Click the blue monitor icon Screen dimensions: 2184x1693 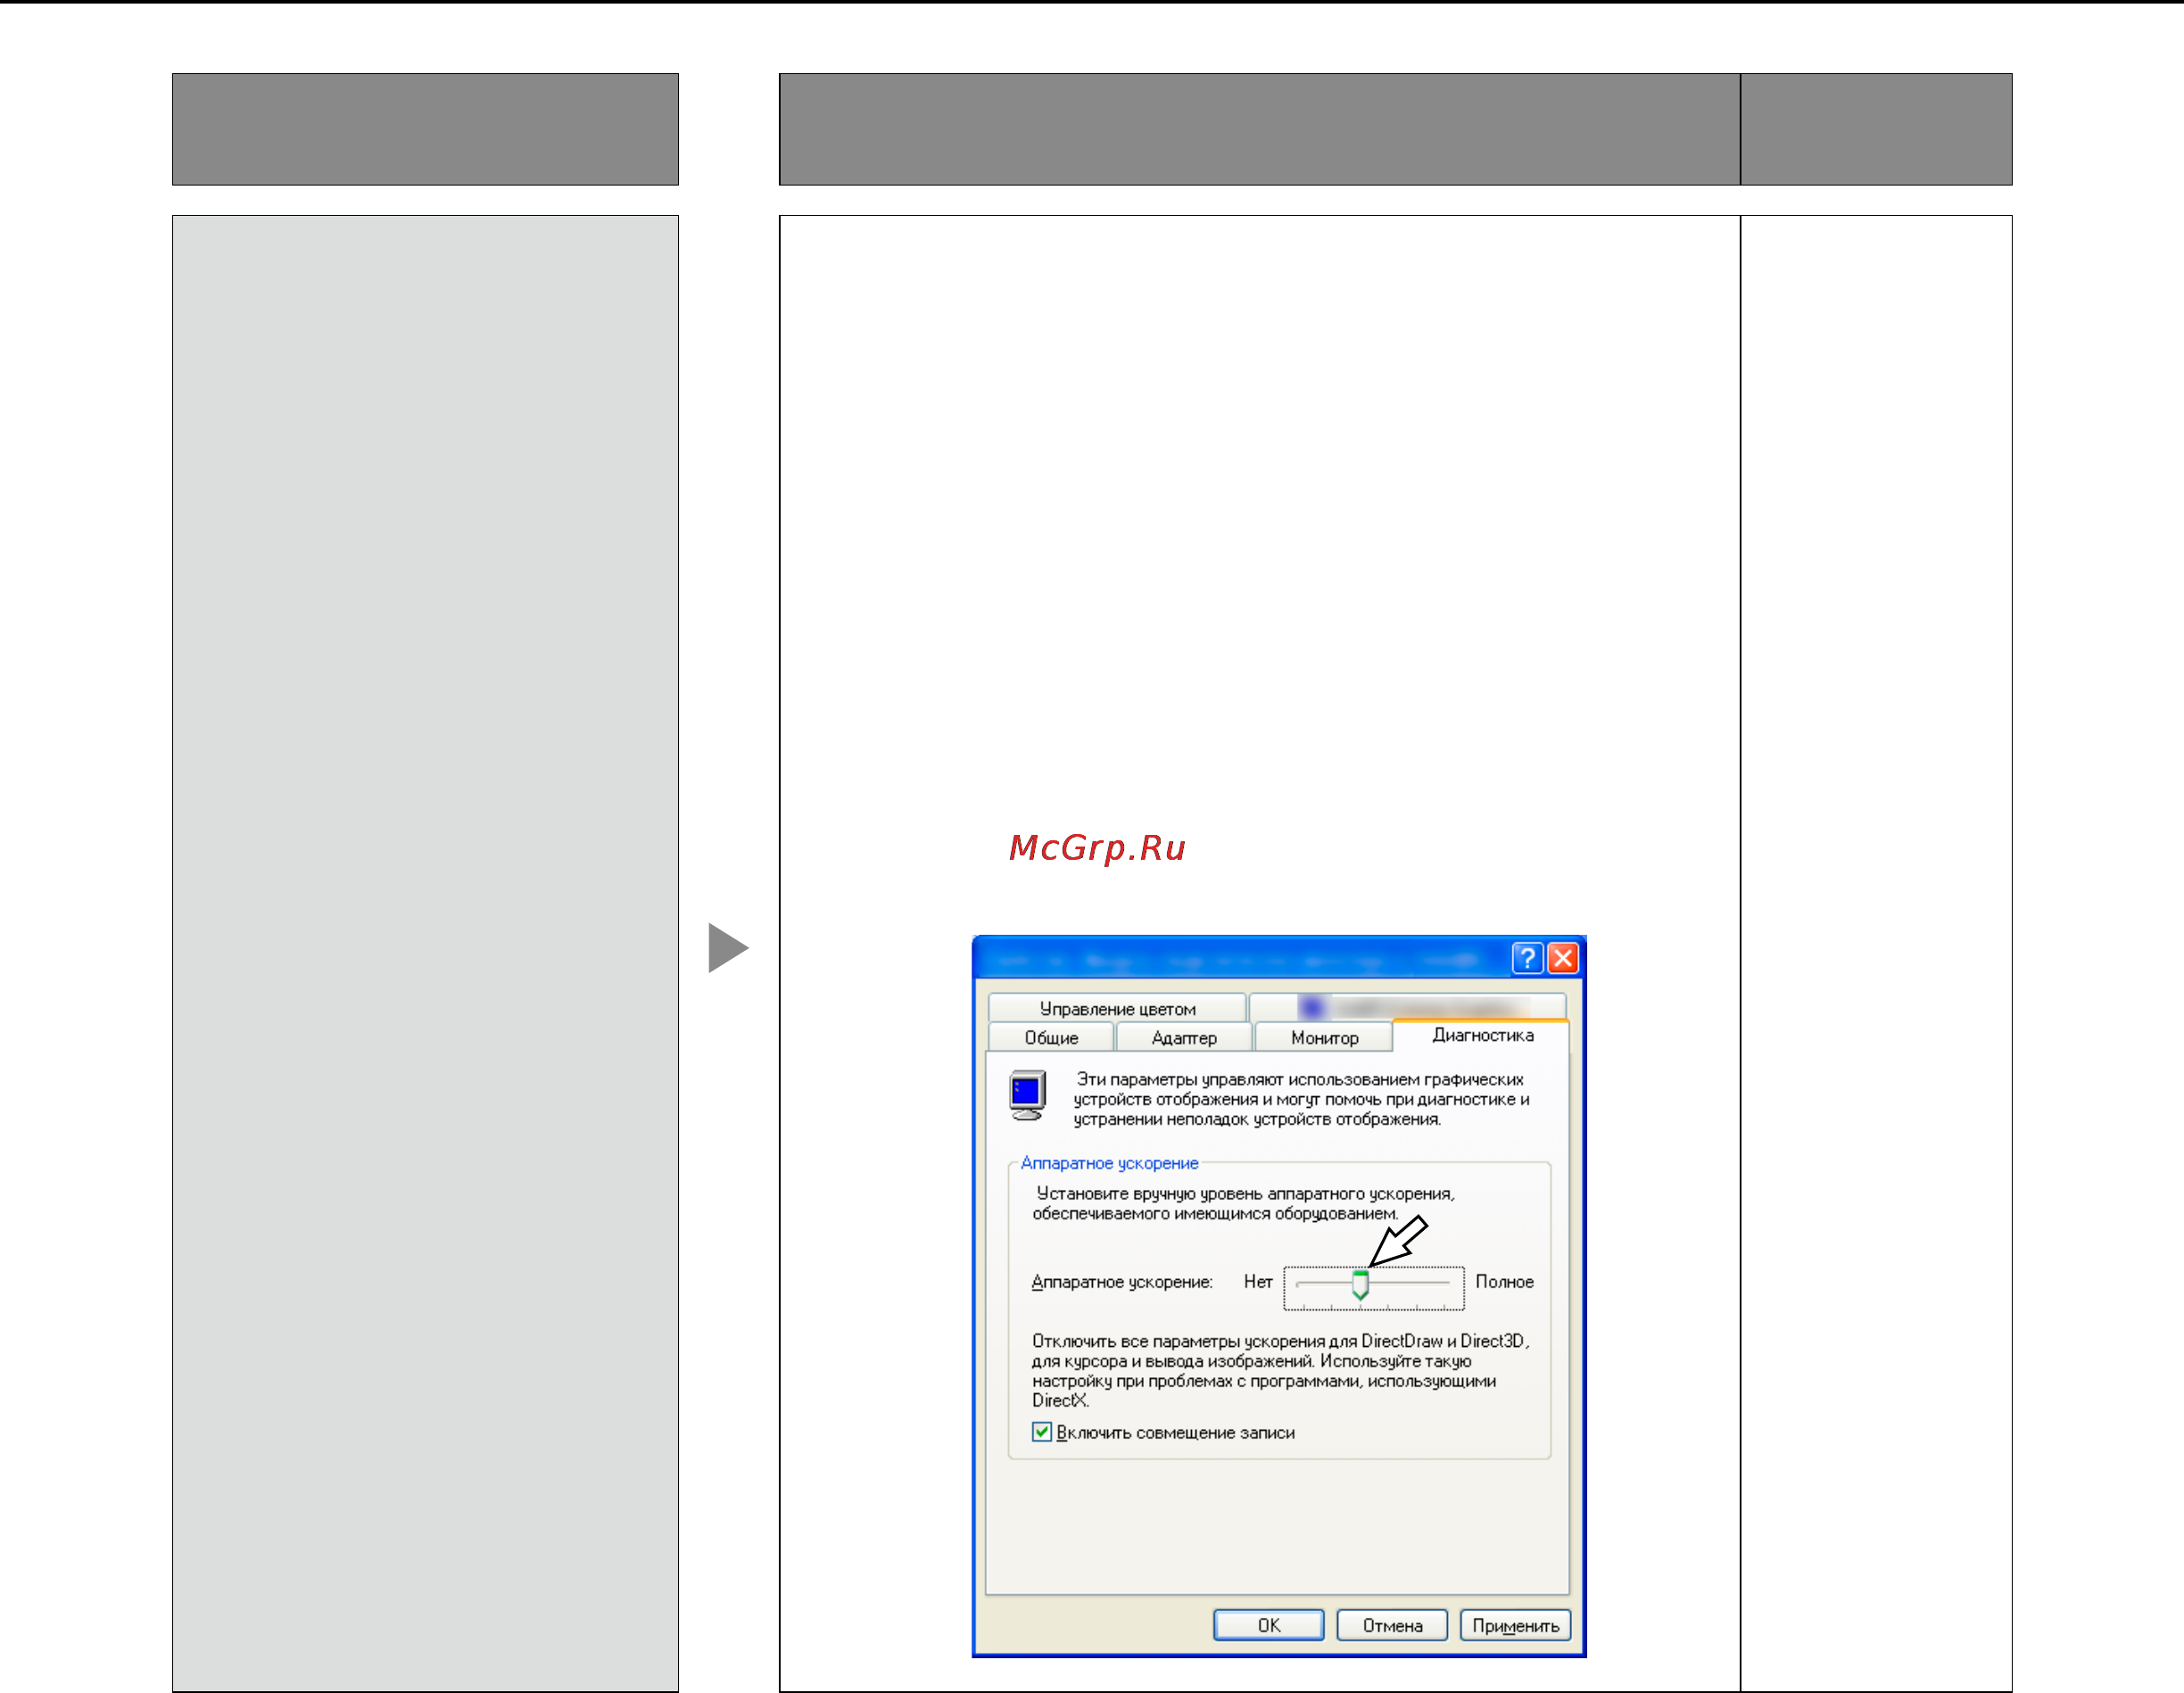point(1027,1095)
